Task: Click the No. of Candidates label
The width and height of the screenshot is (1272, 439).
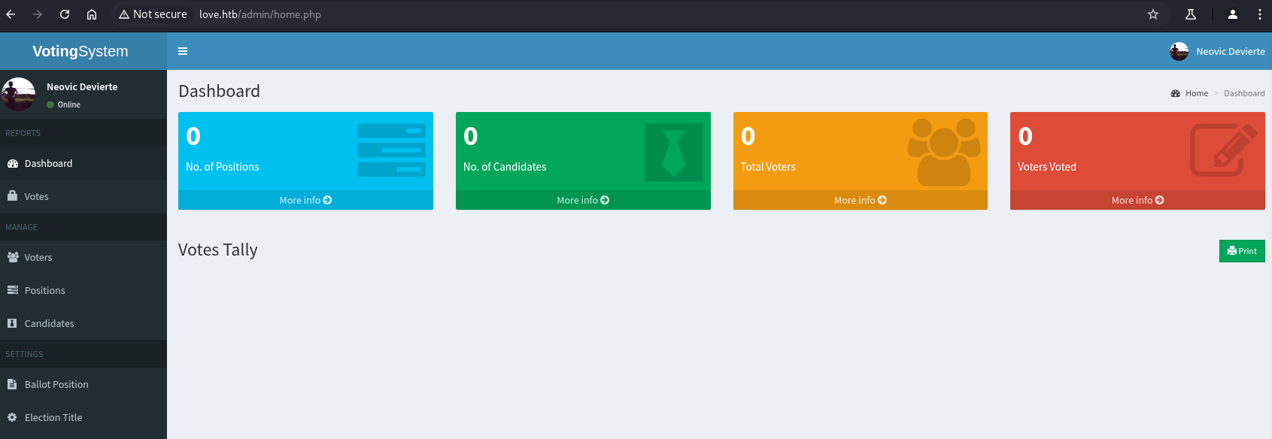Action: coord(505,167)
